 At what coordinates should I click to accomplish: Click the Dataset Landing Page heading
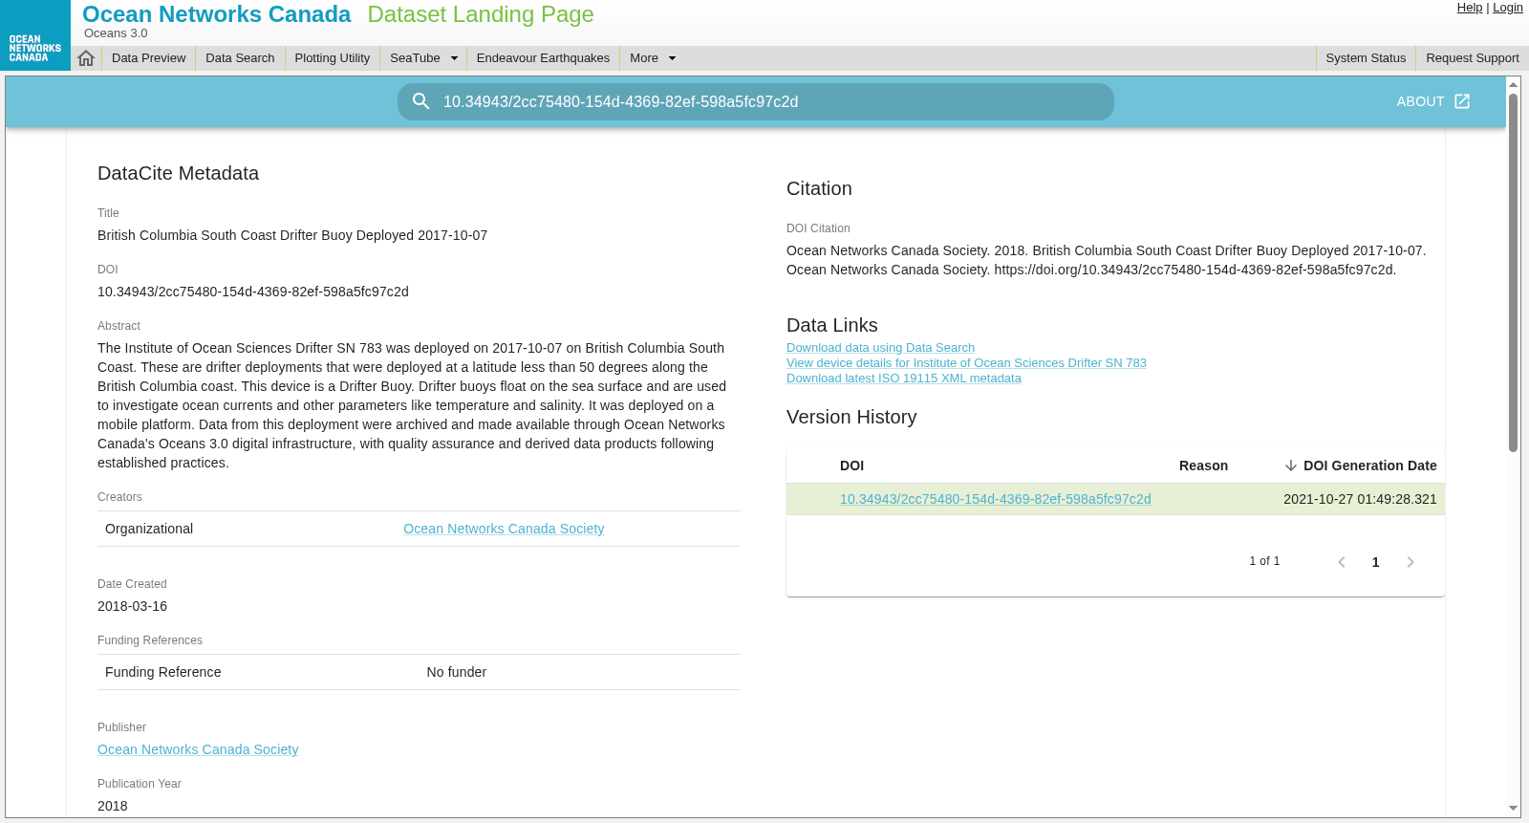tap(481, 14)
